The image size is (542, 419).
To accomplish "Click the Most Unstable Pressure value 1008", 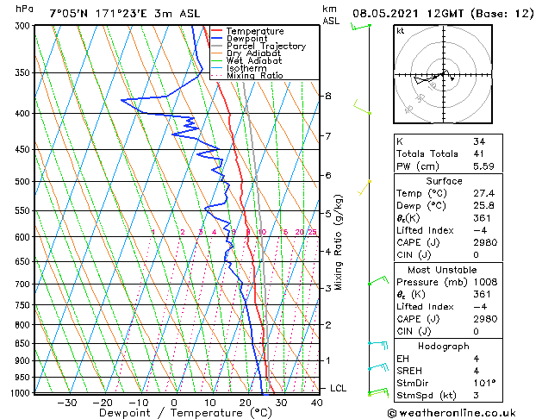I will (x=485, y=282).
